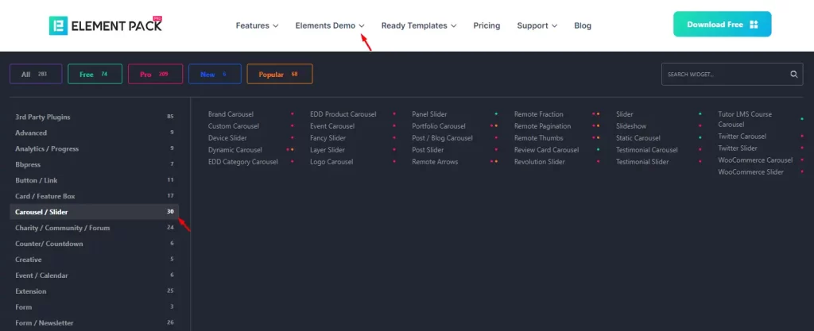Open the Remote Thumbs widget
The image size is (814, 331).
click(539, 138)
